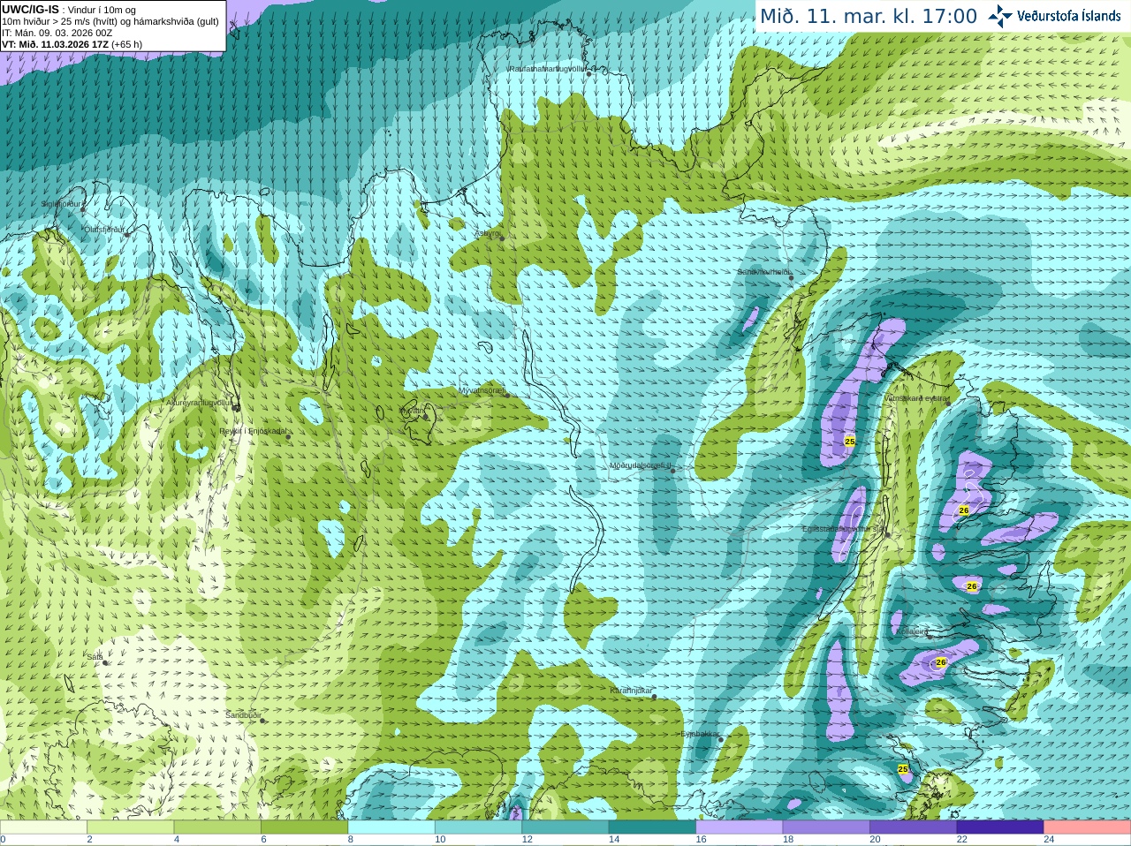
Task: Click the station dot beside Kárahnjúkar
Action: pos(655,697)
